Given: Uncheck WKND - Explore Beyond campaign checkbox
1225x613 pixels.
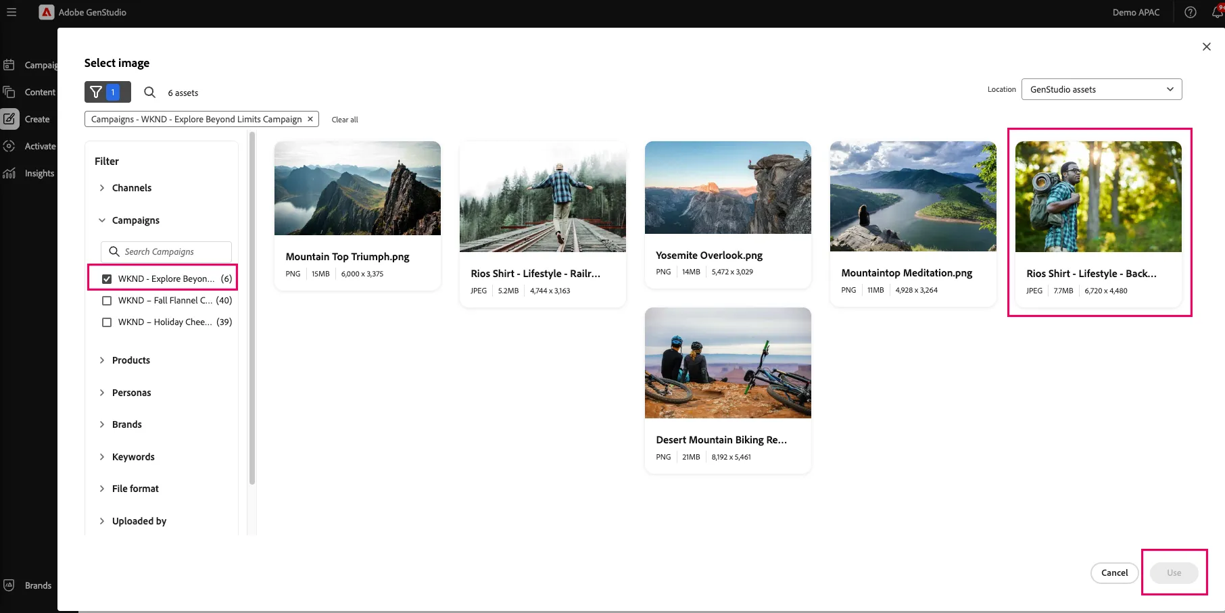Looking at the screenshot, I should [107, 278].
